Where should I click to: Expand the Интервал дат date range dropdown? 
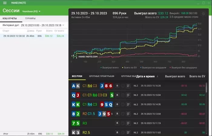63,25
